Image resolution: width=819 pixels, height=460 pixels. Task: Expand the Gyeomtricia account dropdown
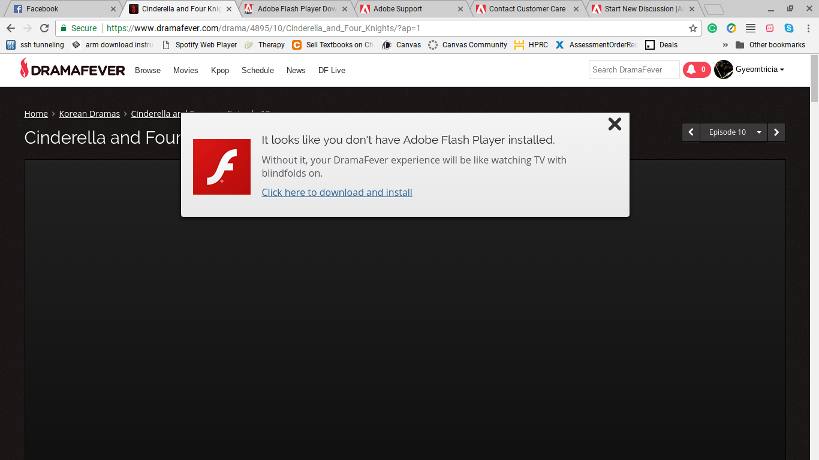click(760, 69)
